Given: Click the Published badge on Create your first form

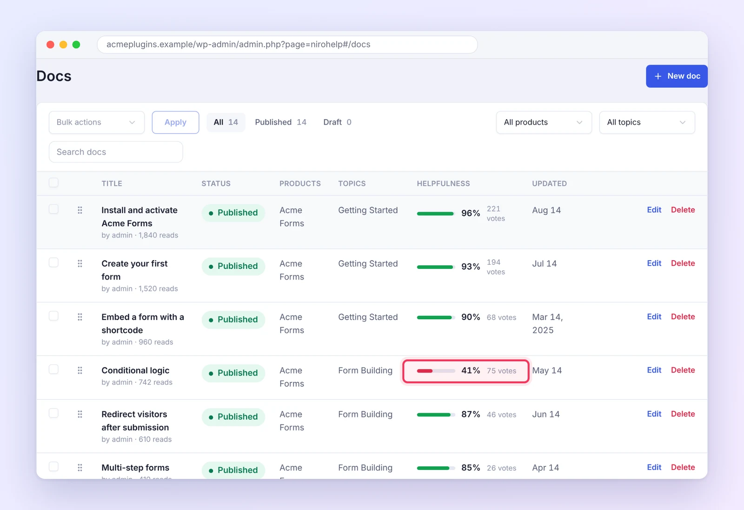Looking at the screenshot, I should coord(233,266).
